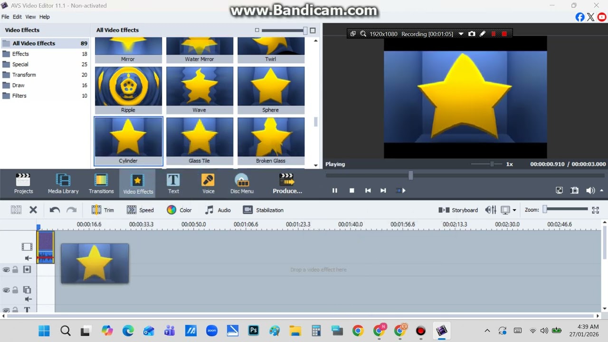
Task: Click the Produce button
Action: pyautogui.click(x=287, y=184)
